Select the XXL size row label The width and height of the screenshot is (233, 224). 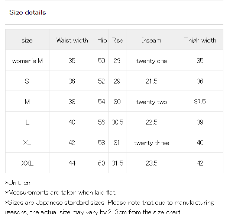coord(27,163)
